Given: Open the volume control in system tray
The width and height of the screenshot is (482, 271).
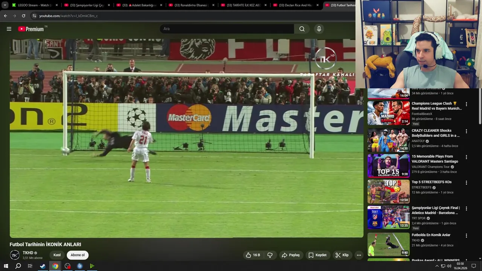Looking at the screenshot, I should click(x=449, y=266).
